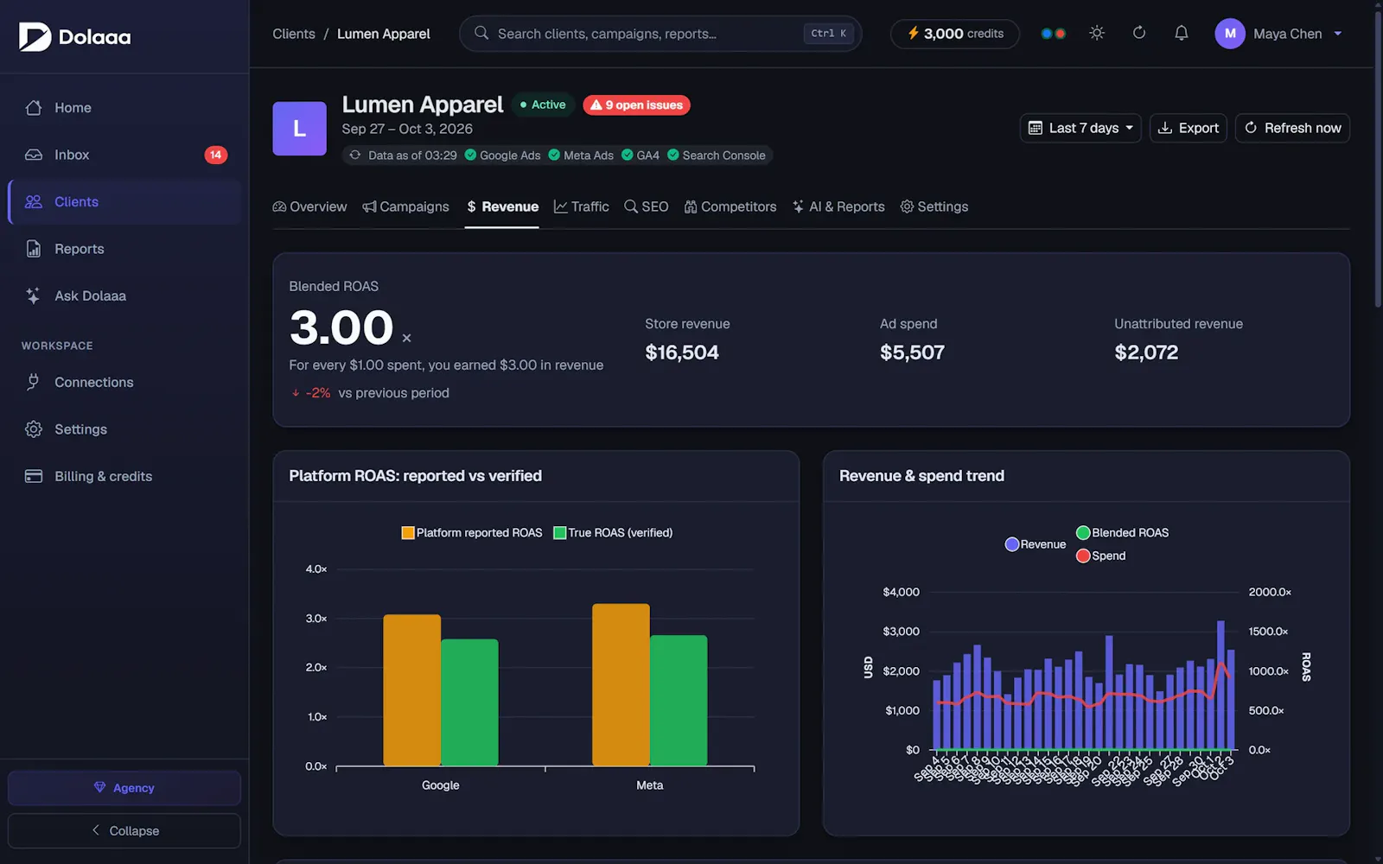This screenshot has height=864, width=1383.
Task: Click the Home house icon in sidebar
Action: point(34,108)
